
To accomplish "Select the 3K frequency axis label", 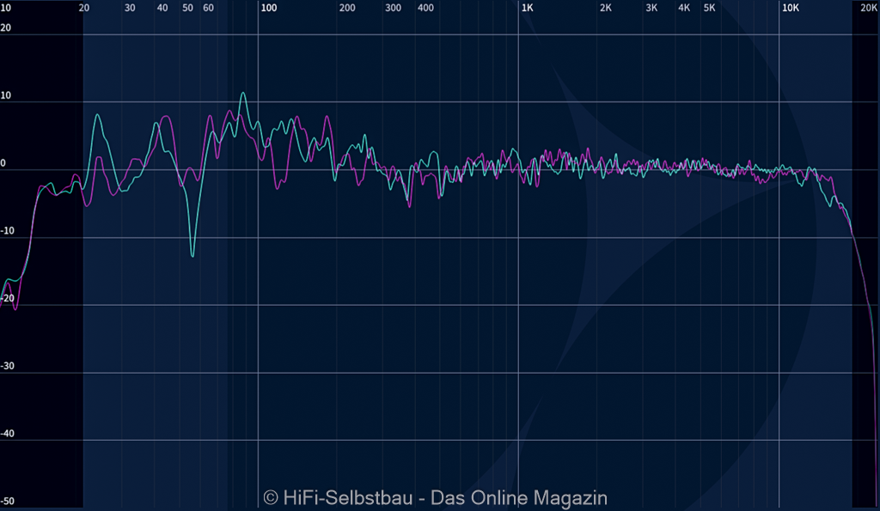I will coord(651,8).
